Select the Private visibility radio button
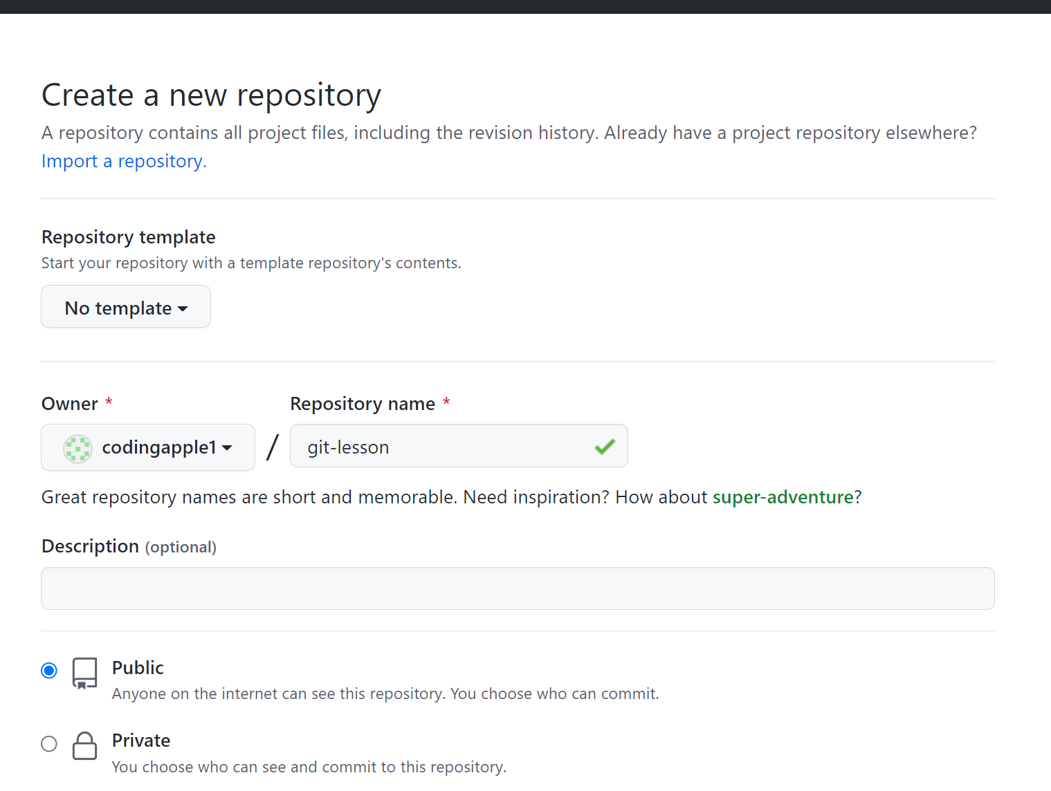Screen dimensions: 1051x791 [49, 744]
